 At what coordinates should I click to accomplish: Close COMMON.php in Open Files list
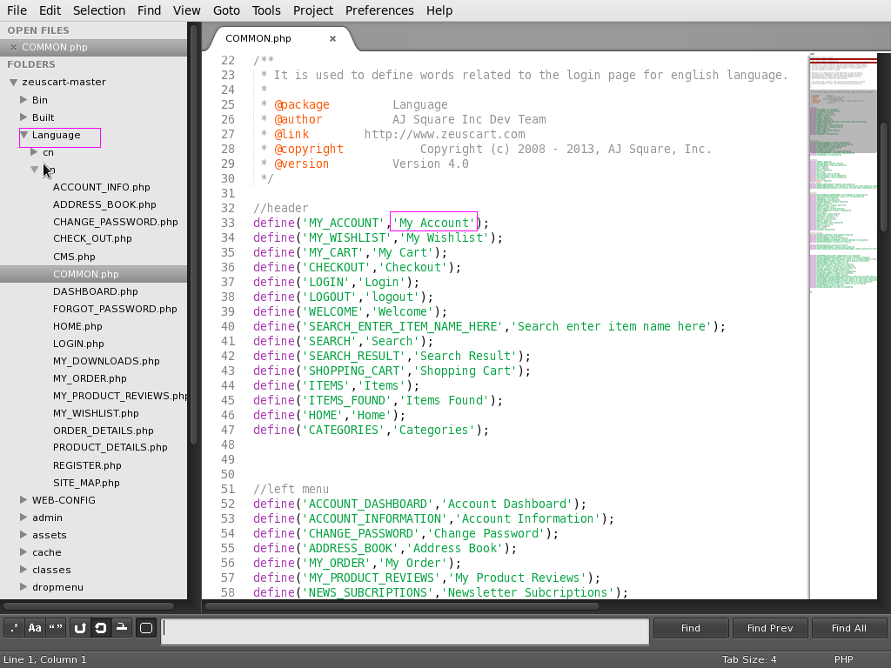(x=13, y=47)
